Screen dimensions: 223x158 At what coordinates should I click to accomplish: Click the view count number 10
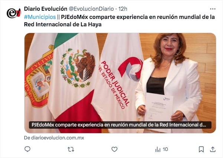(165, 149)
